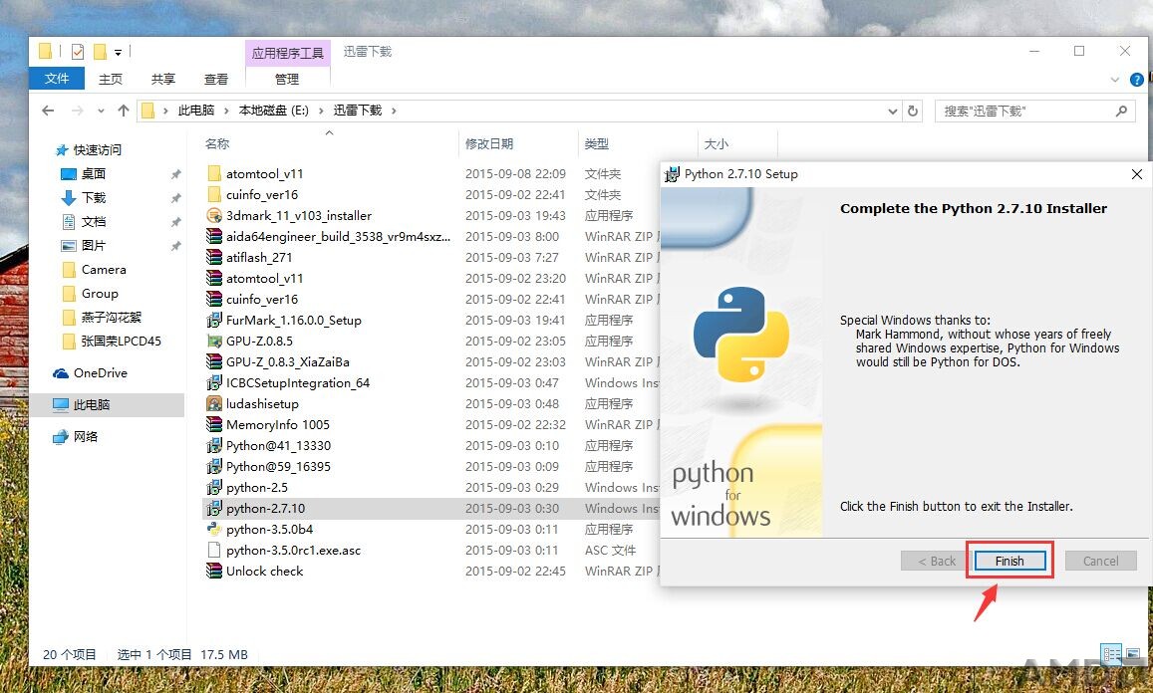The width and height of the screenshot is (1153, 693).
Task: Select the python-3.5.0b4 application icon
Action: pyautogui.click(x=214, y=529)
